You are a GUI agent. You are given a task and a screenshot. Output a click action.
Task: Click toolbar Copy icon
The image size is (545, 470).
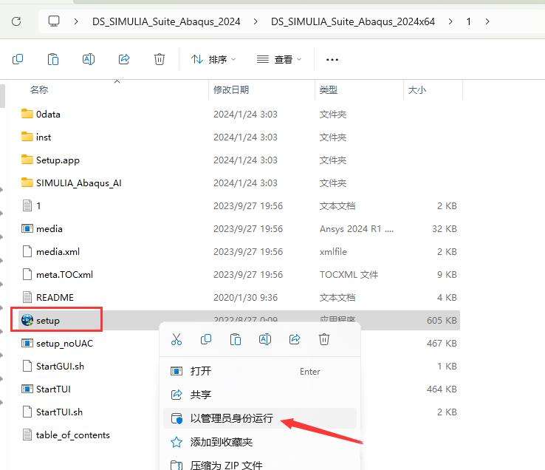(18, 59)
